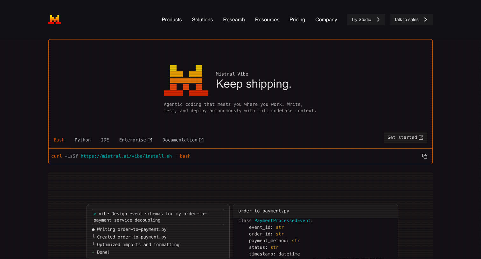Click the external link icon beside Documentation

201,140
